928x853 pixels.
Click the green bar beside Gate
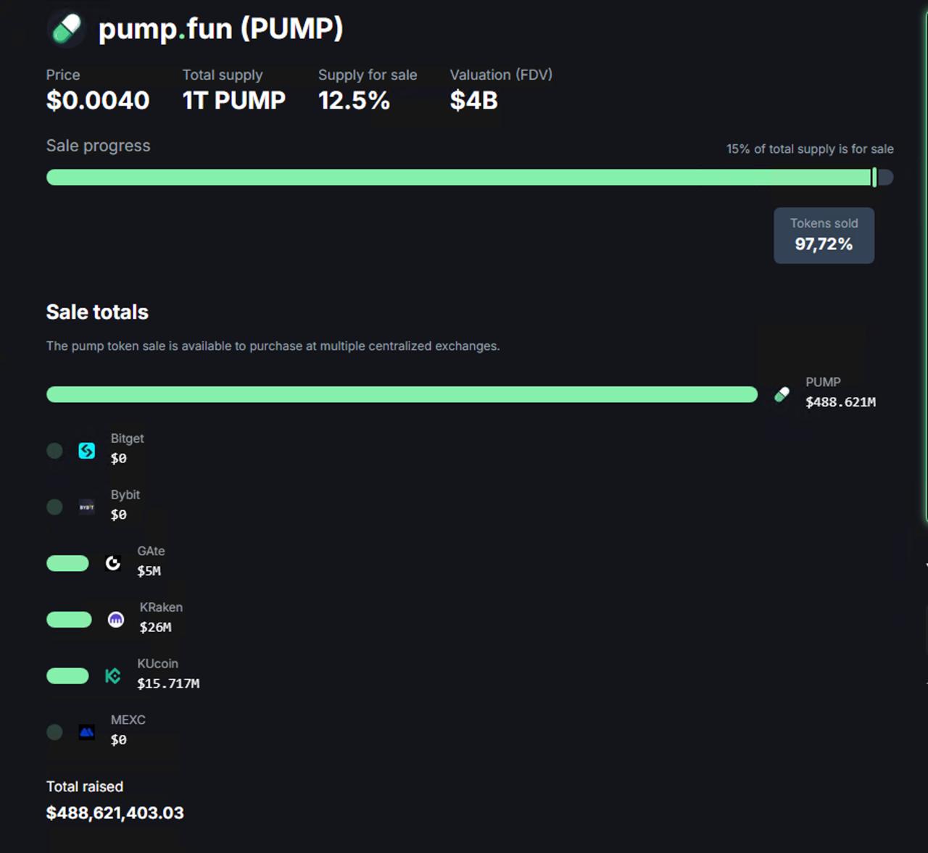(67, 563)
